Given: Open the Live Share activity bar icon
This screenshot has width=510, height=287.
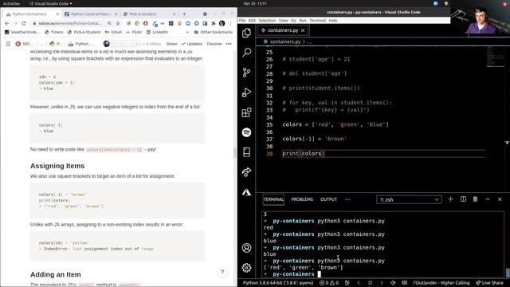Looking at the screenshot, I should pos(246,172).
